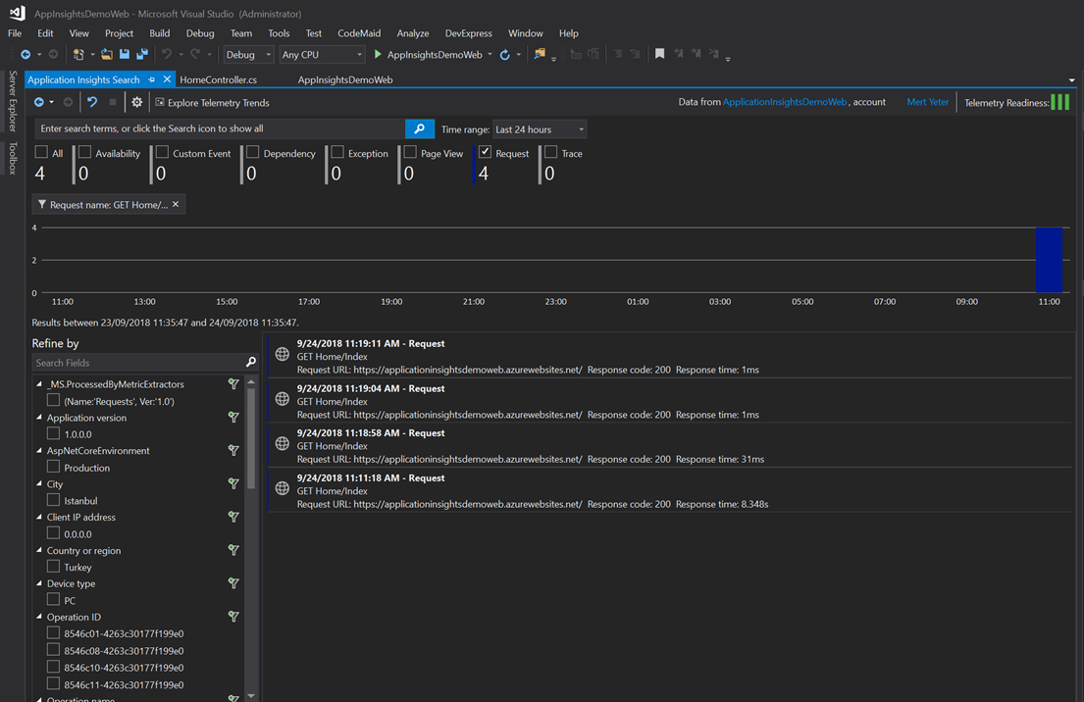Toggle the bookmark icon in toolbar
The image size is (1084, 702).
coord(659,54)
